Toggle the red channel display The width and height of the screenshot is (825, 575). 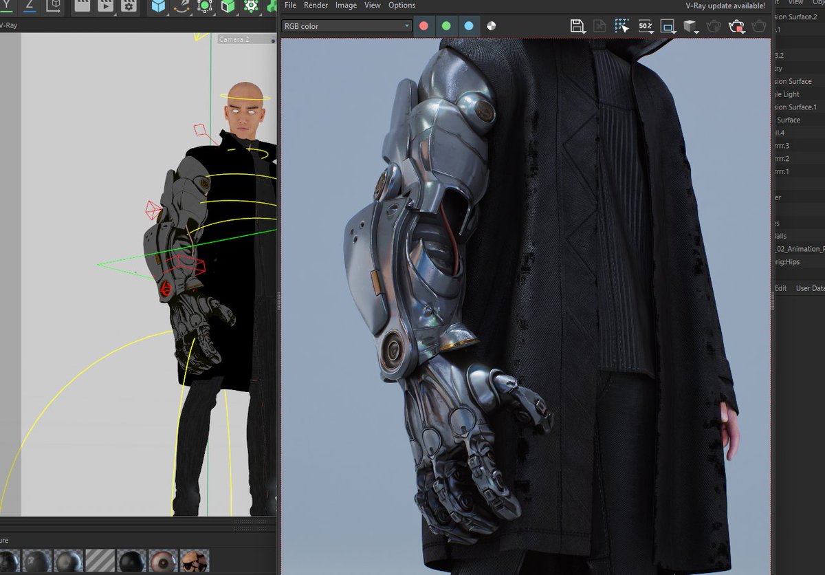(424, 26)
